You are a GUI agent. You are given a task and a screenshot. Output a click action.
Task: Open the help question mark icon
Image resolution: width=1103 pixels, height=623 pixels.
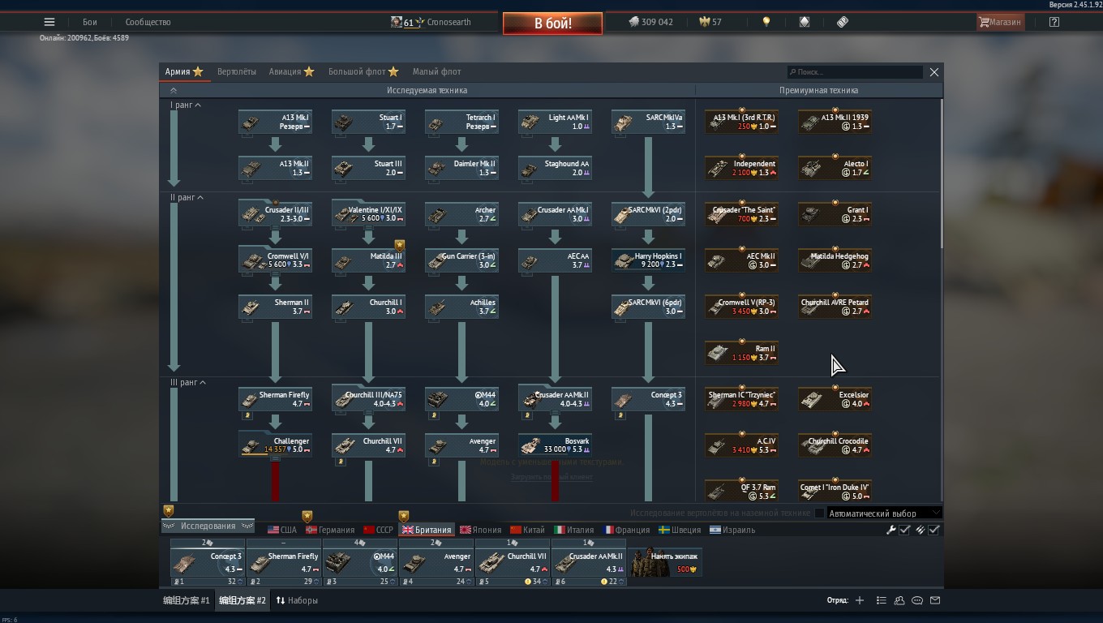coord(1054,22)
